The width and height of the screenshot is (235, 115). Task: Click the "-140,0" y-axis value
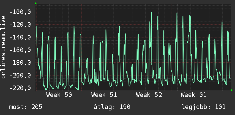[x=20, y=37]
